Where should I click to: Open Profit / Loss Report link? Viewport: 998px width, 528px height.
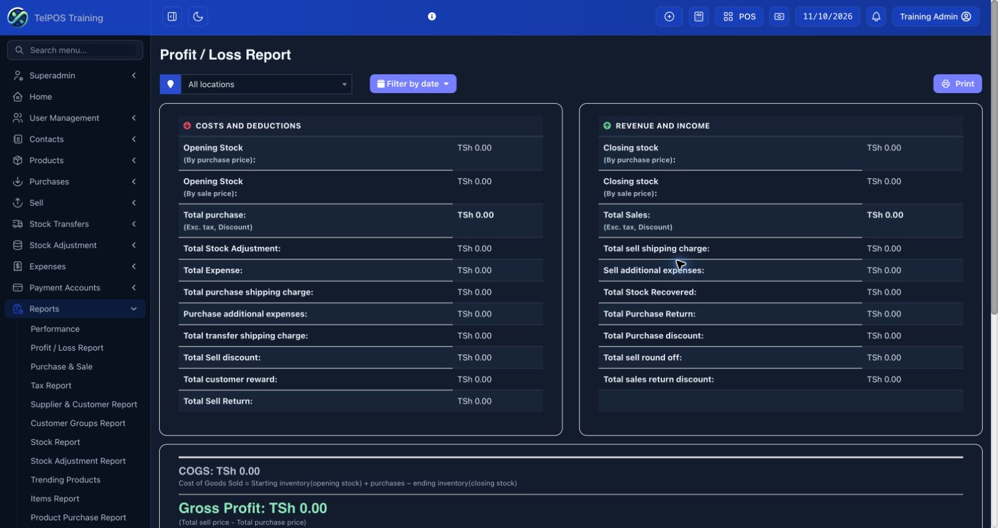click(67, 348)
